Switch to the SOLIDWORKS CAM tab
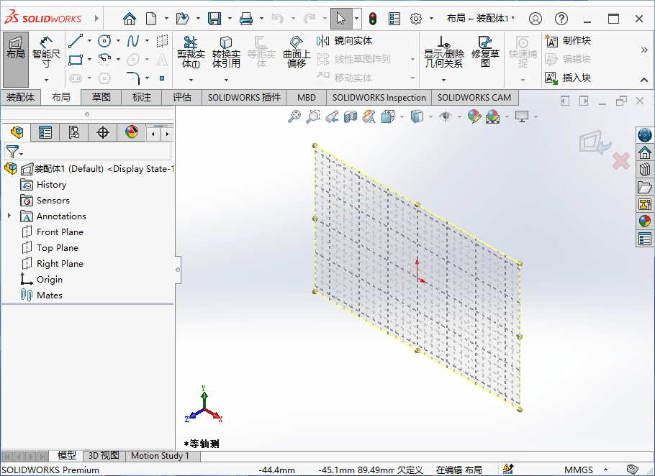The image size is (655, 476). click(475, 97)
